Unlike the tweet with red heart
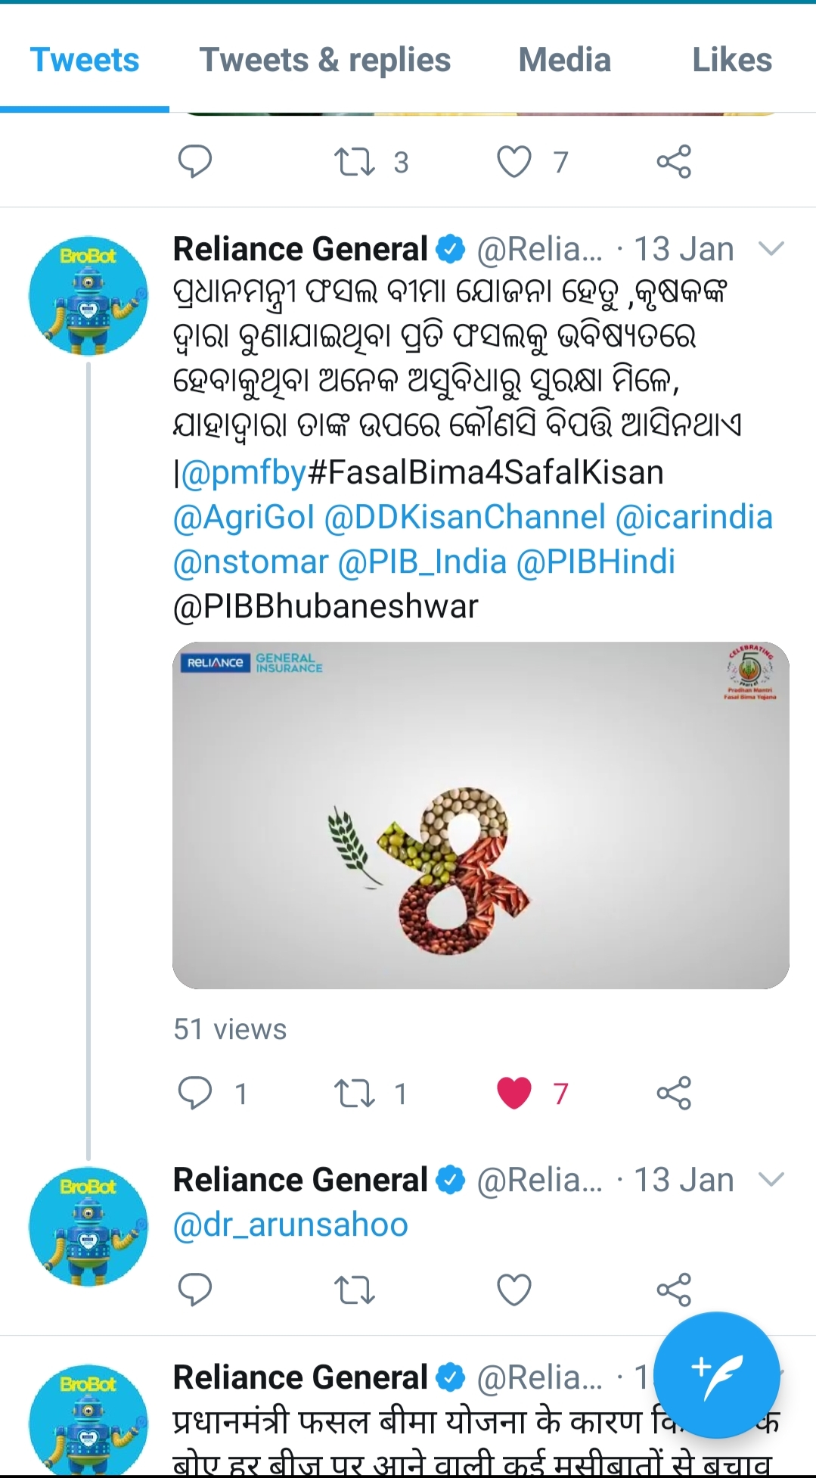This screenshot has width=816, height=1478. [514, 1094]
